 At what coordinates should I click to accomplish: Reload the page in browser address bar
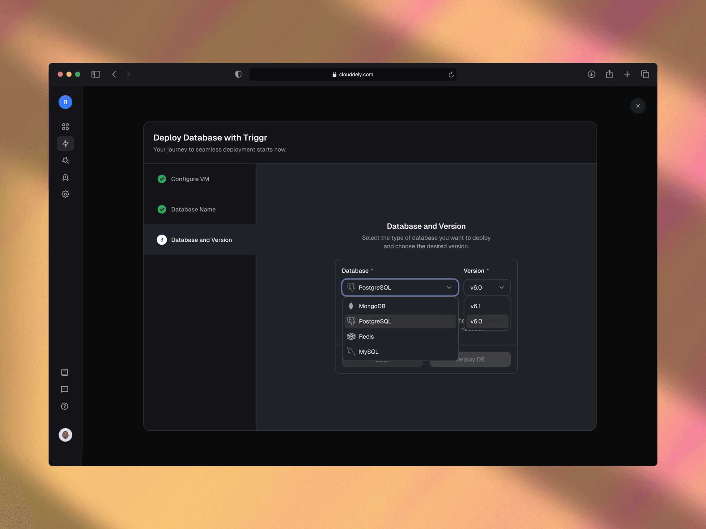pos(451,75)
